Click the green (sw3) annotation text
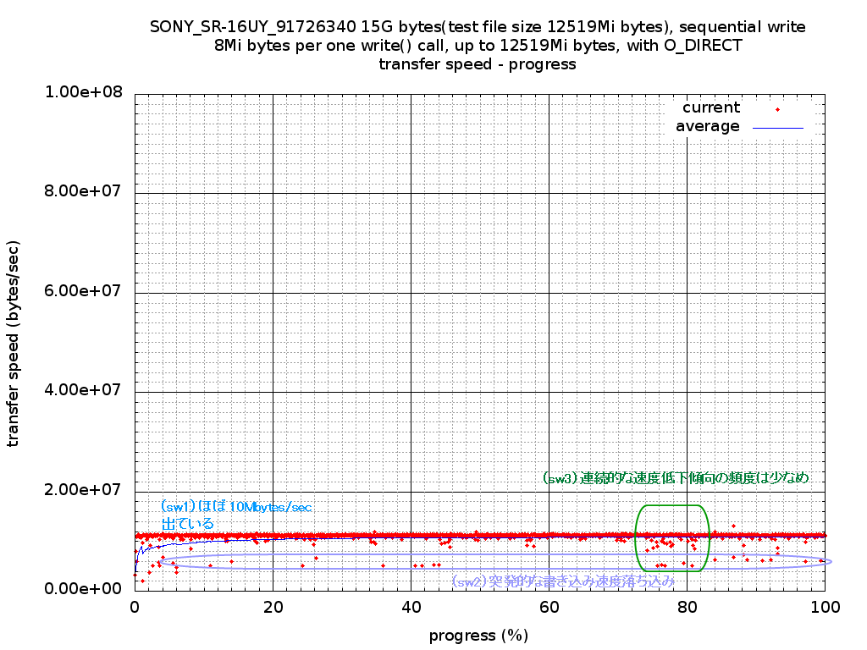Image resolution: width=867 pixels, height=650 pixels. tap(676, 477)
